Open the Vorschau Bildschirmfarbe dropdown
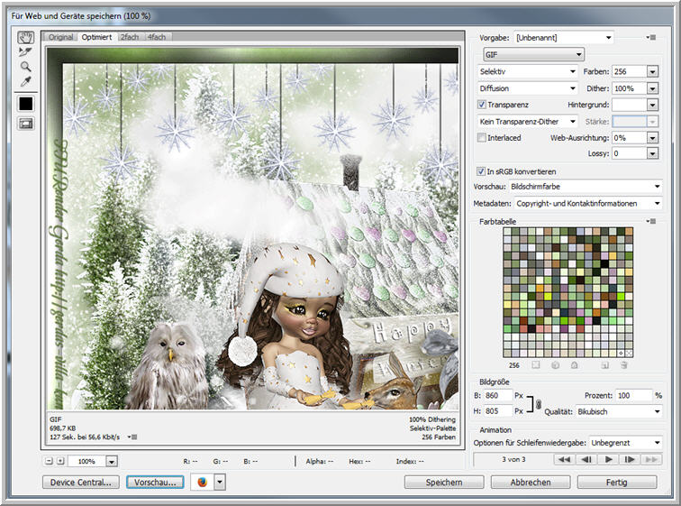Viewport: 681px width, 506px height. pyautogui.click(x=585, y=187)
